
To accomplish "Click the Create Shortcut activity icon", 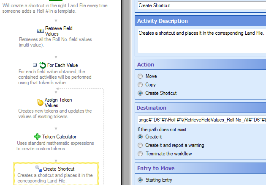I will click(39, 169).
